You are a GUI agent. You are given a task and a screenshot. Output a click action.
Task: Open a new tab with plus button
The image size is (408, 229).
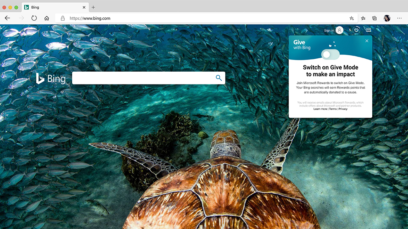(93, 7)
